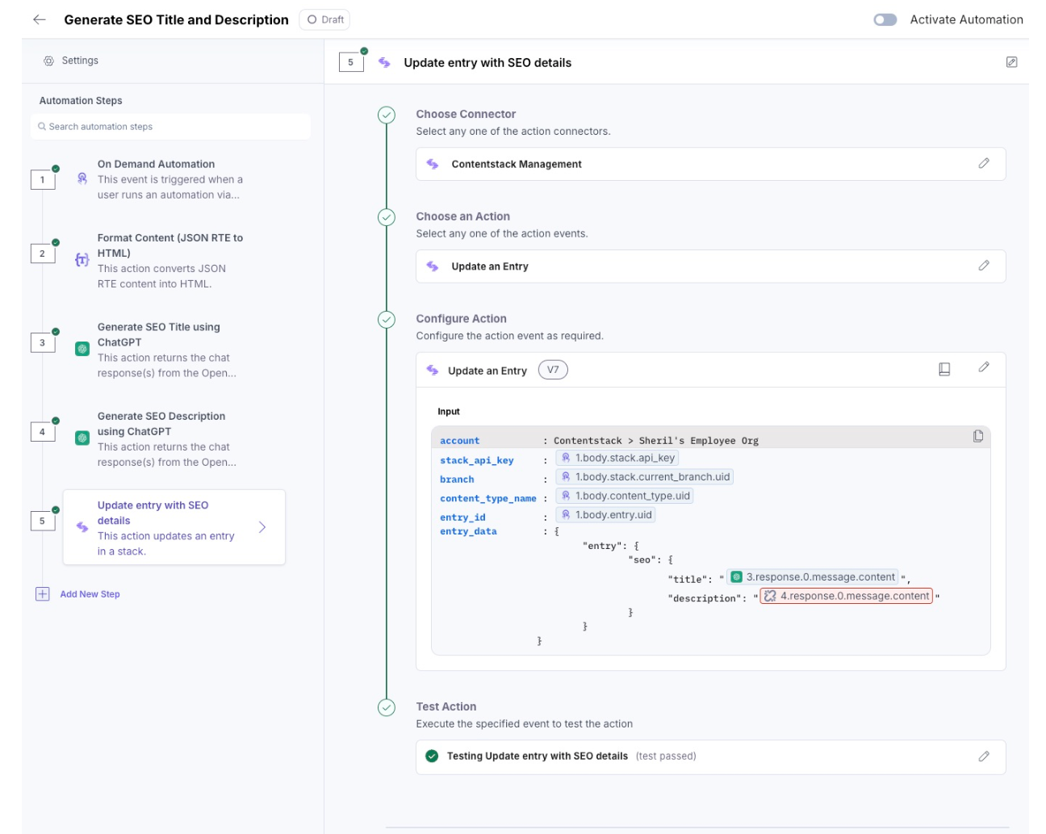Open documentation book icon for Update an Entry
1046x834 pixels.
coord(944,369)
